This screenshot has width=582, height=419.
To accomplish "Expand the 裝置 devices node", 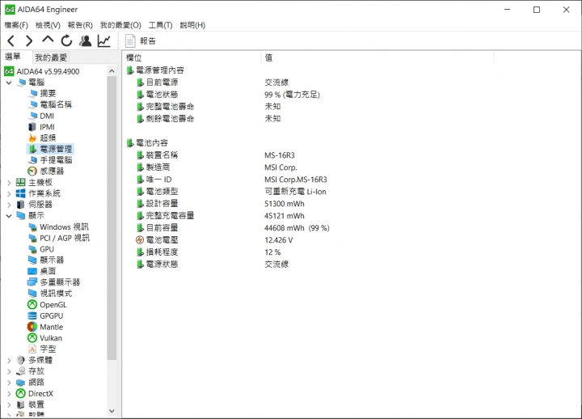I will coord(9,404).
